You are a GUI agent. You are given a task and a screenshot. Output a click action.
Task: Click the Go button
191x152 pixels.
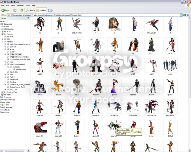(186, 15)
